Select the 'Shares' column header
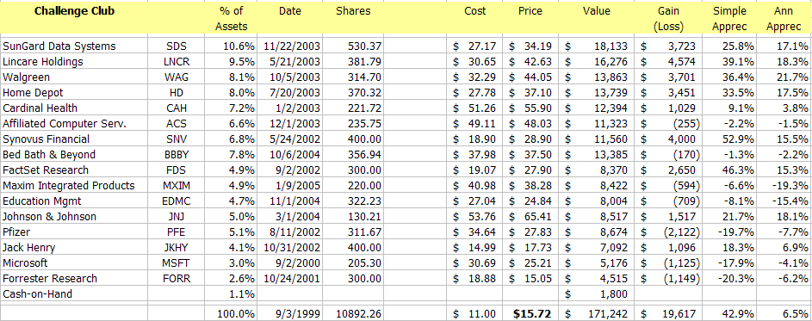812x321 pixels. tap(353, 18)
